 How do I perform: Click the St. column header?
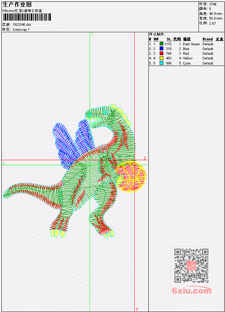(x=169, y=39)
